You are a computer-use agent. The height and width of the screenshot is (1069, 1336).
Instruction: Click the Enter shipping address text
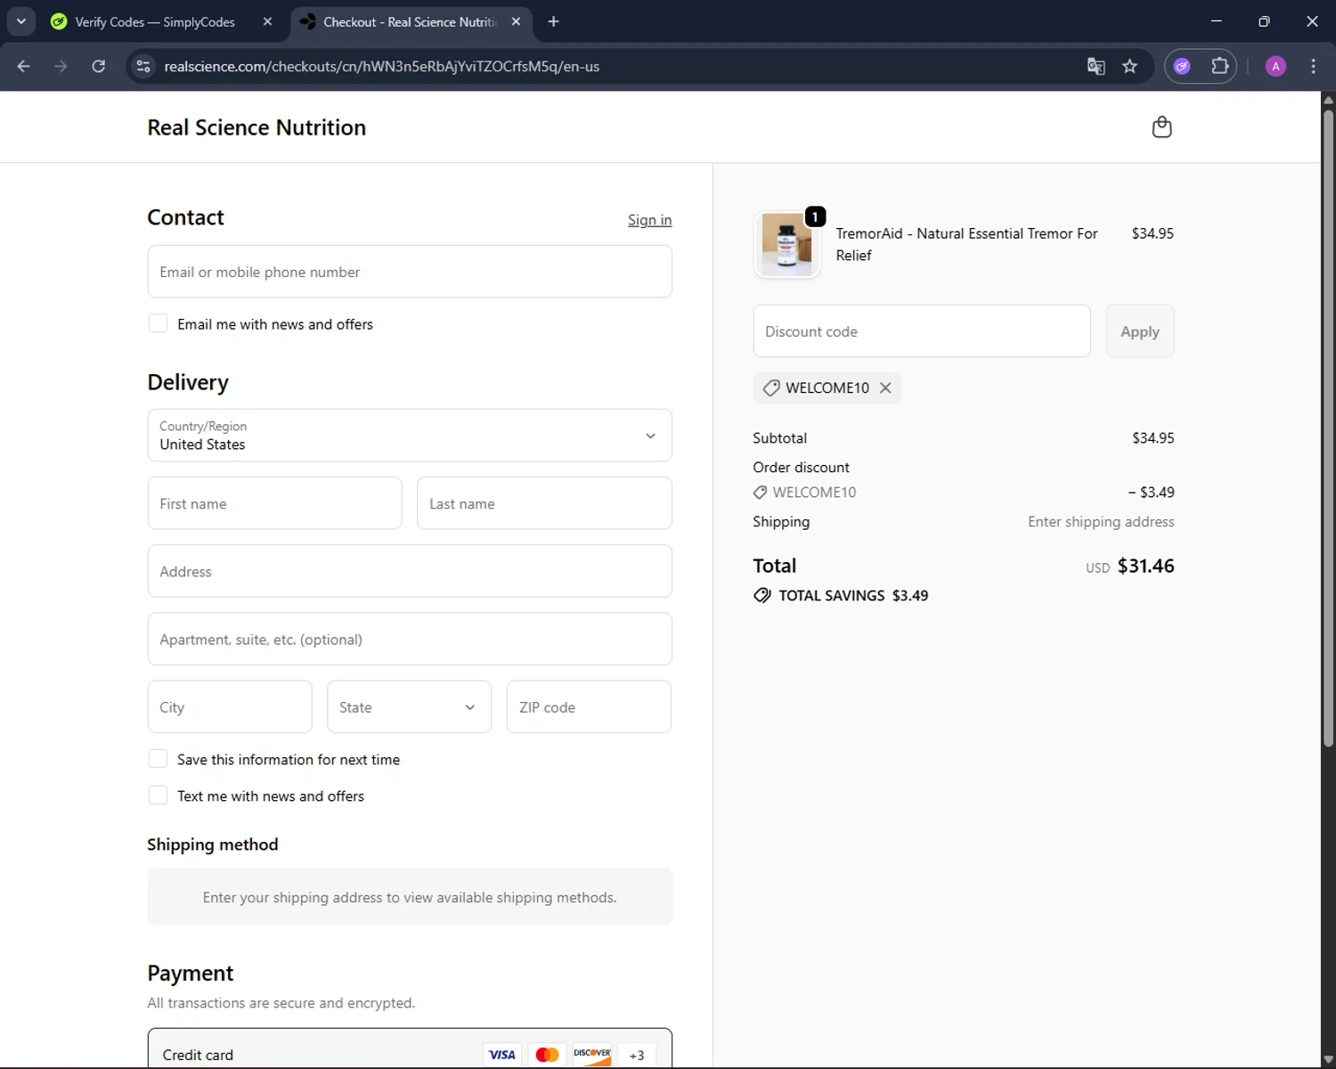tap(1101, 522)
